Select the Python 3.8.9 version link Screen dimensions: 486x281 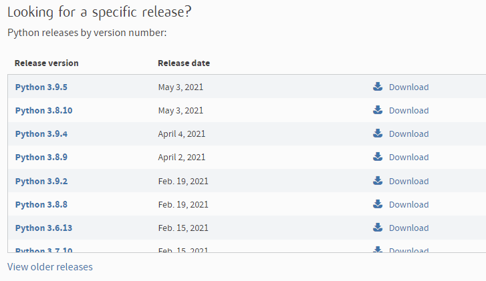(x=41, y=157)
